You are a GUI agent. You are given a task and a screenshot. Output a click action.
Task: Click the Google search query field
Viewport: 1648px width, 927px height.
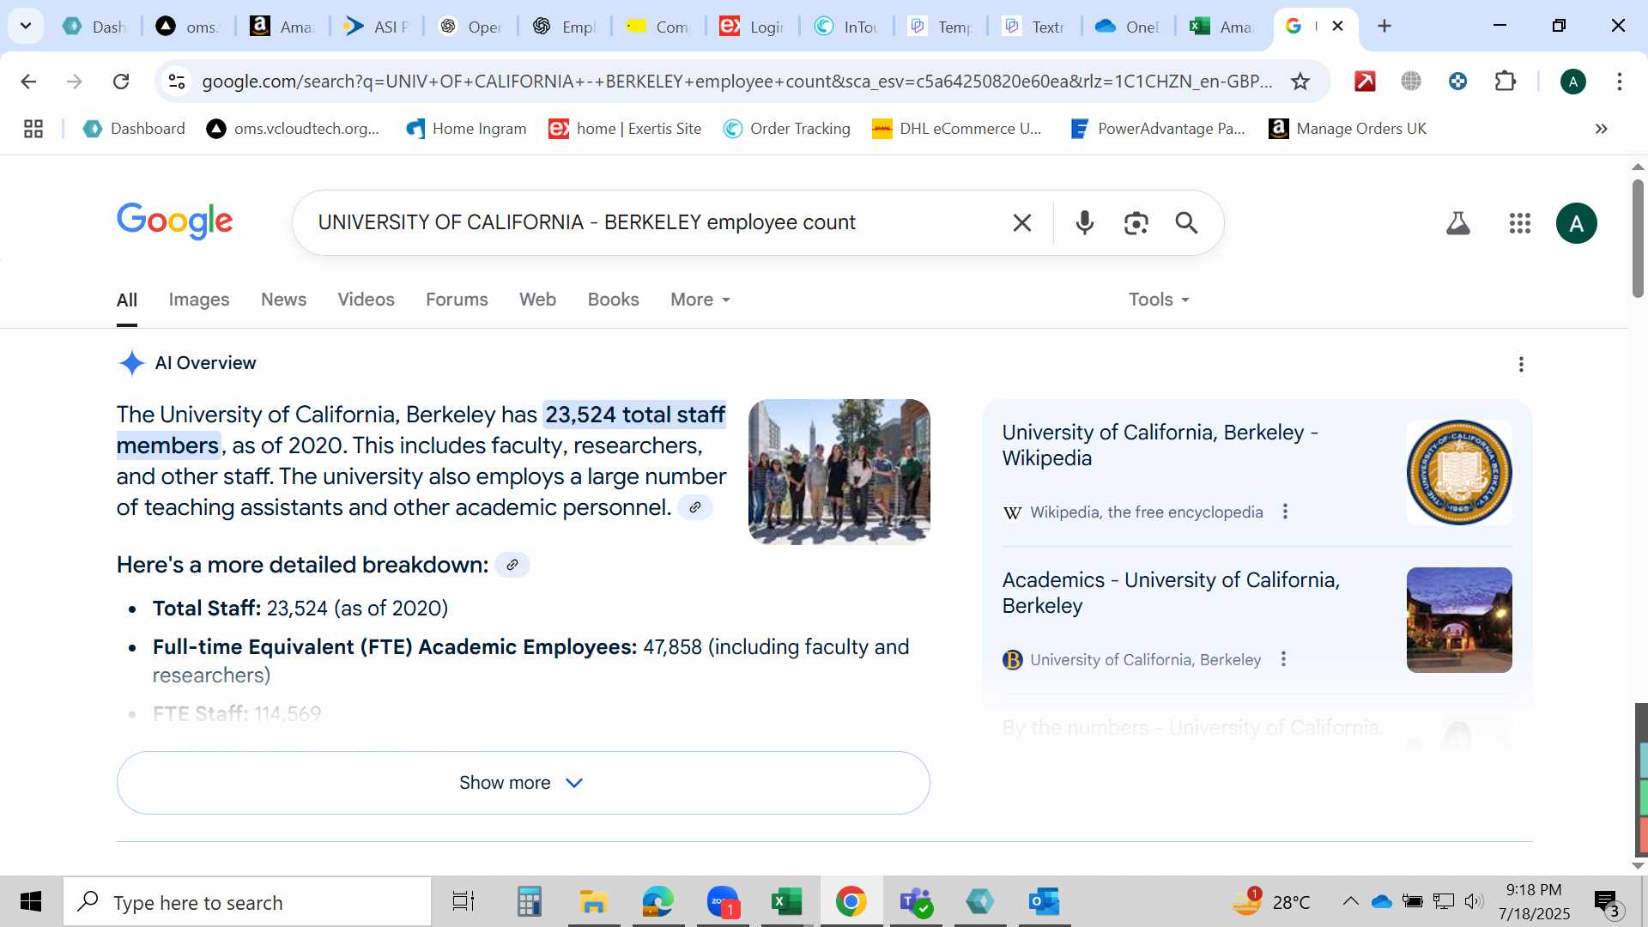(x=652, y=223)
